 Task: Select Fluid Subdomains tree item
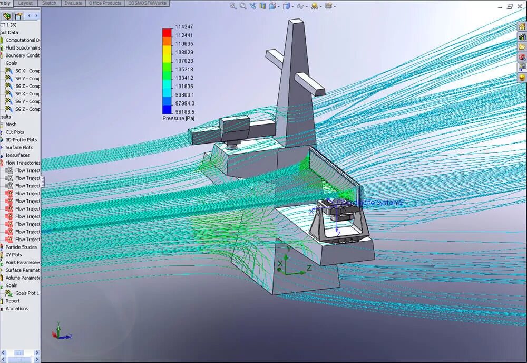(x=20, y=48)
